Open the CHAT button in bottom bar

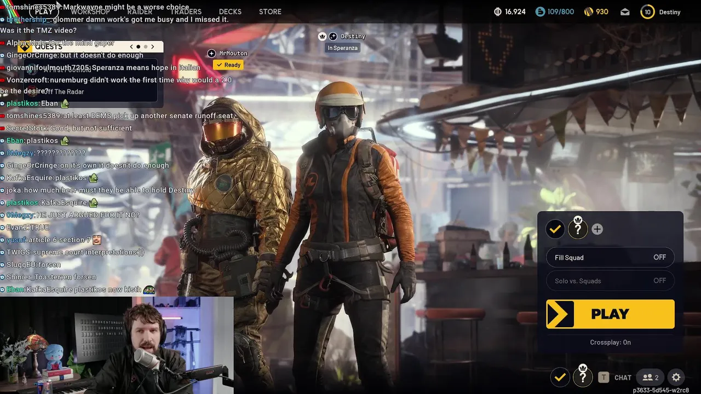pos(623,378)
